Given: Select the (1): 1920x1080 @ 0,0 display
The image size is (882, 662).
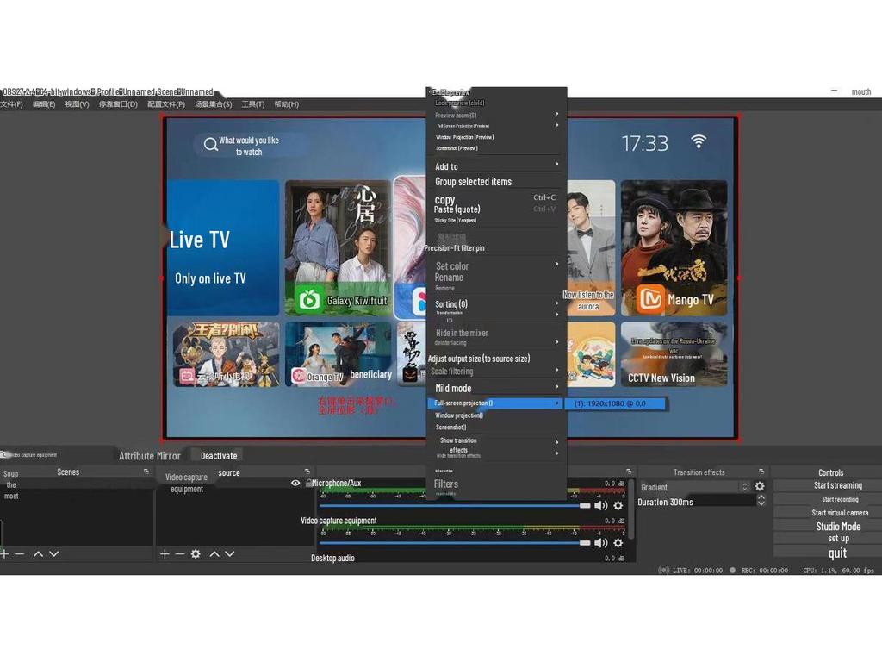Looking at the screenshot, I should (x=614, y=403).
